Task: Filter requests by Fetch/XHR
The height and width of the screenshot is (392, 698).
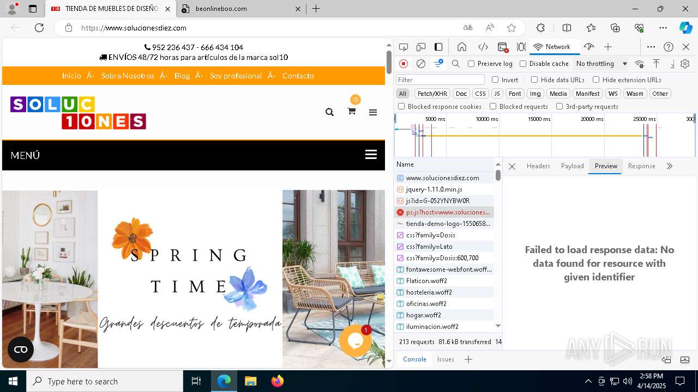Action: point(432,94)
